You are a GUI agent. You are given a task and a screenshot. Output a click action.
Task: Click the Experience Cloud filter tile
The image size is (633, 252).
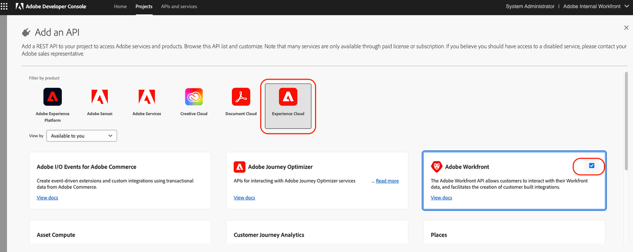[288, 106]
